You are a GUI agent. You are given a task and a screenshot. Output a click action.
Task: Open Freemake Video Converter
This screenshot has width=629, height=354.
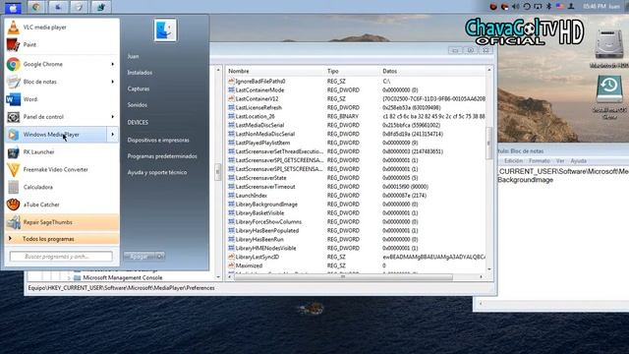click(61, 169)
